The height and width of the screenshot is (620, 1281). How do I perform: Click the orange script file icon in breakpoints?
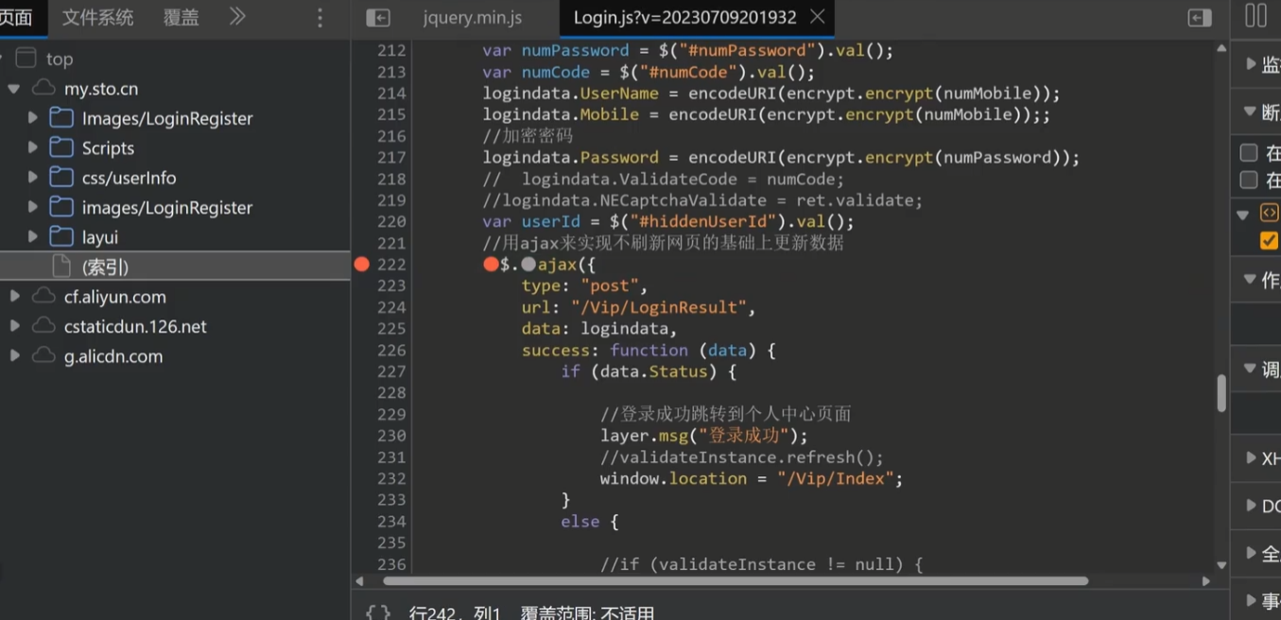[1269, 214]
